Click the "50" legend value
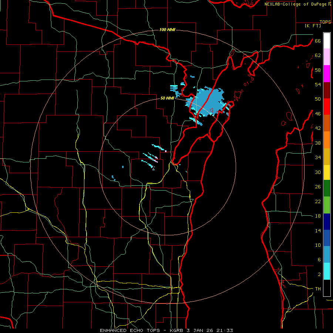 point(317,99)
